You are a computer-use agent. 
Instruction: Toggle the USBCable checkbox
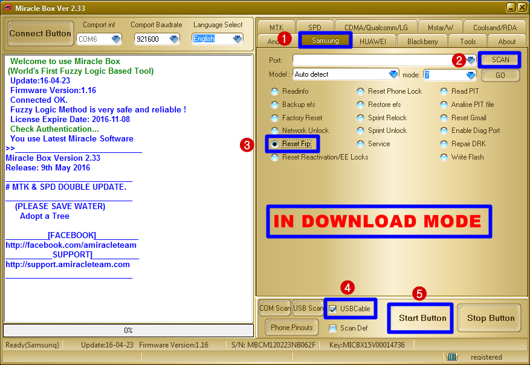(x=333, y=309)
